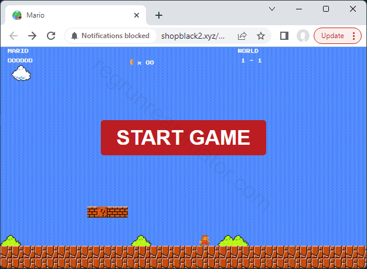The height and width of the screenshot is (269, 367).
Task: Open the Chrome three-dot menu
Action: click(354, 36)
